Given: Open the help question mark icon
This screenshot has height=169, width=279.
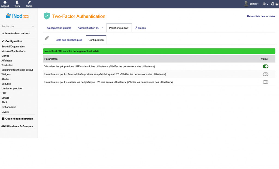Looking at the screenshot, I should point(277,4).
